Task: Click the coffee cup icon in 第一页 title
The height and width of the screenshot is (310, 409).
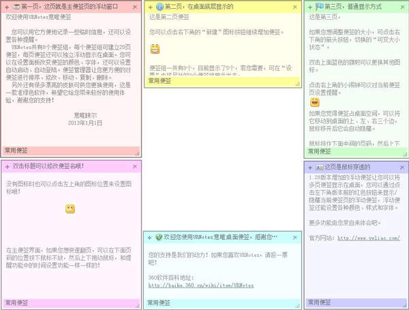Action: coord(16,7)
